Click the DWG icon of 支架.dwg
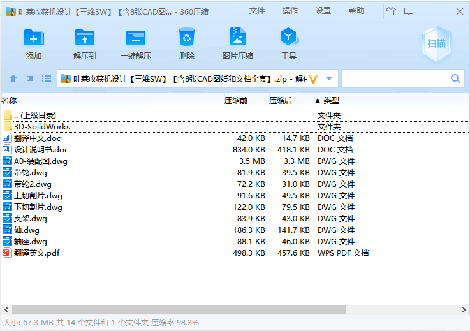This screenshot has width=470, height=331. click(x=7, y=218)
